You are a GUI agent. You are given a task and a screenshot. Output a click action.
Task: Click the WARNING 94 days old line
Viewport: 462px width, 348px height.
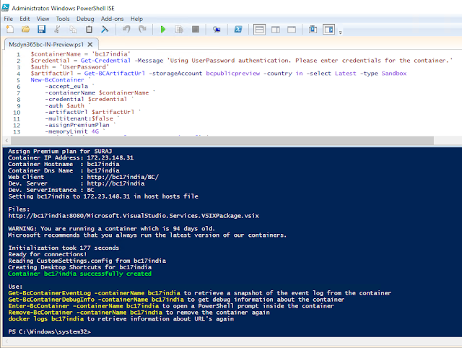(112, 229)
